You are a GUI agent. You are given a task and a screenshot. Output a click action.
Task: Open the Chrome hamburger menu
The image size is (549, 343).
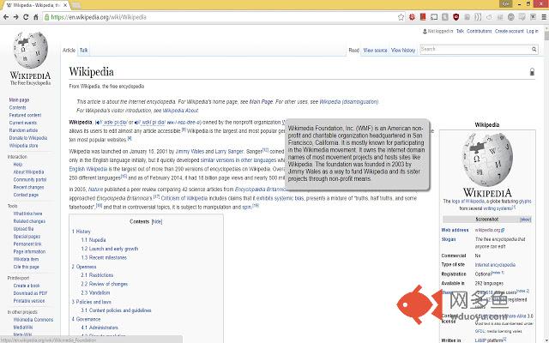pyautogui.click(x=544, y=17)
